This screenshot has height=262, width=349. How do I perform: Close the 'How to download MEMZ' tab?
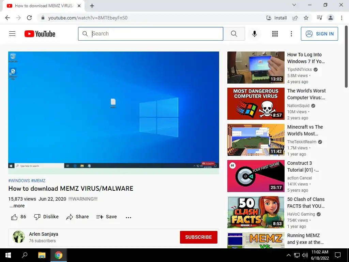pyautogui.click(x=79, y=6)
